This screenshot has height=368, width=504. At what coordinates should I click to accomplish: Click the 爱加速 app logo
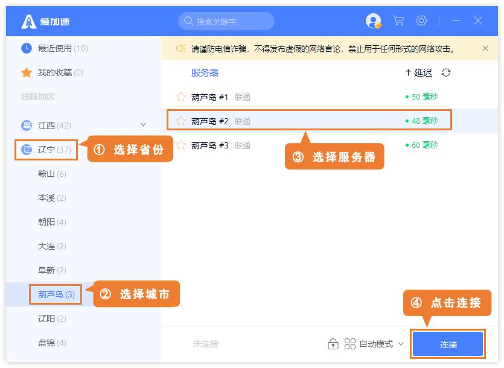(29, 22)
